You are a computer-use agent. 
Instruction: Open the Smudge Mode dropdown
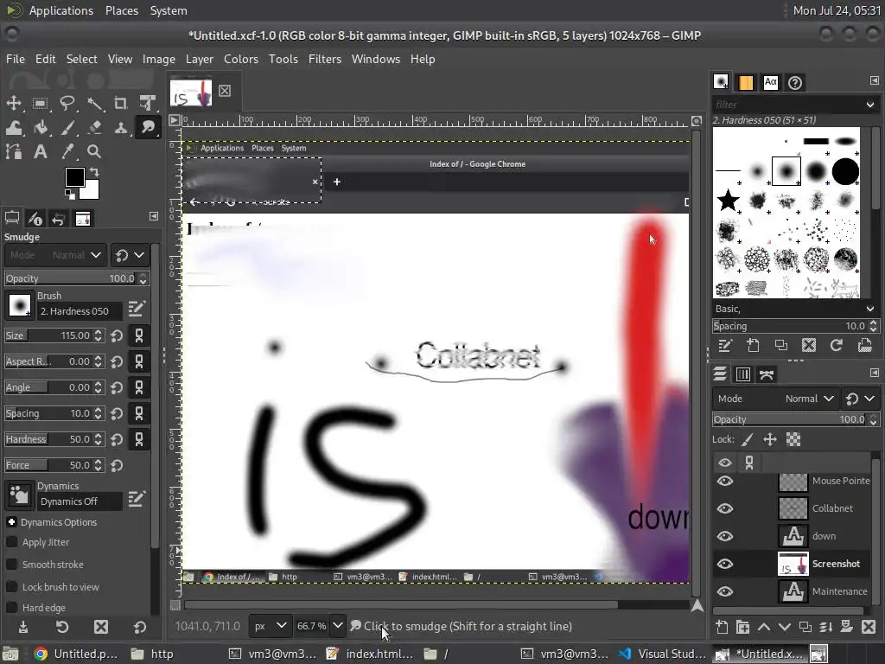pos(54,255)
